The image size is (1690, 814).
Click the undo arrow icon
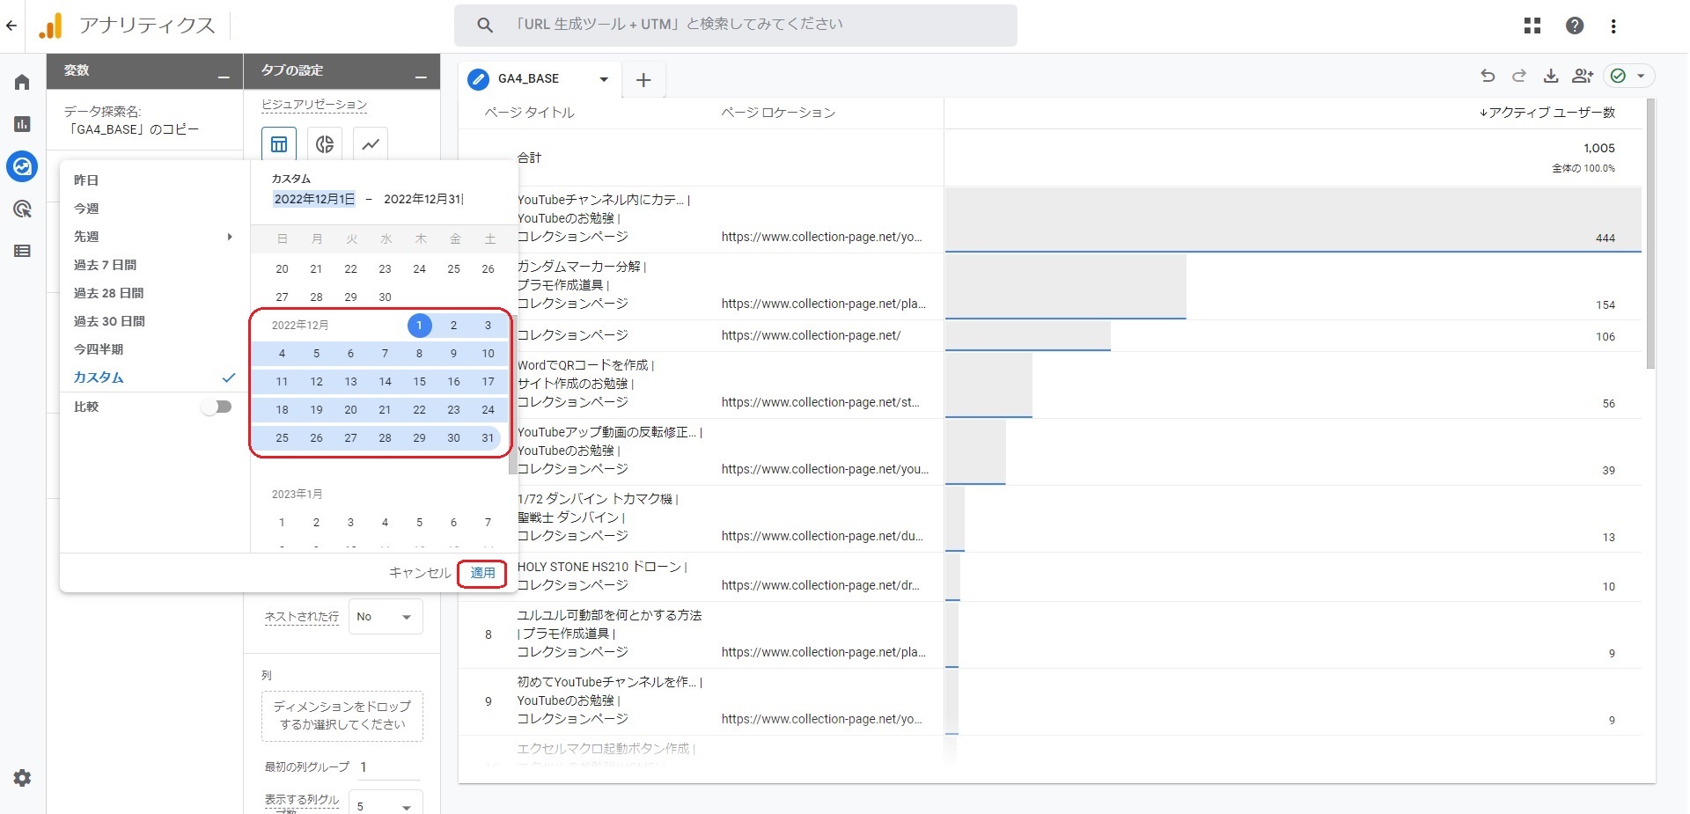[x=1488, y=76]
